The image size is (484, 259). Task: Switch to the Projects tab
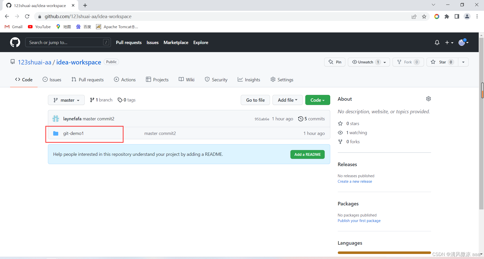[x=157, y=80]
